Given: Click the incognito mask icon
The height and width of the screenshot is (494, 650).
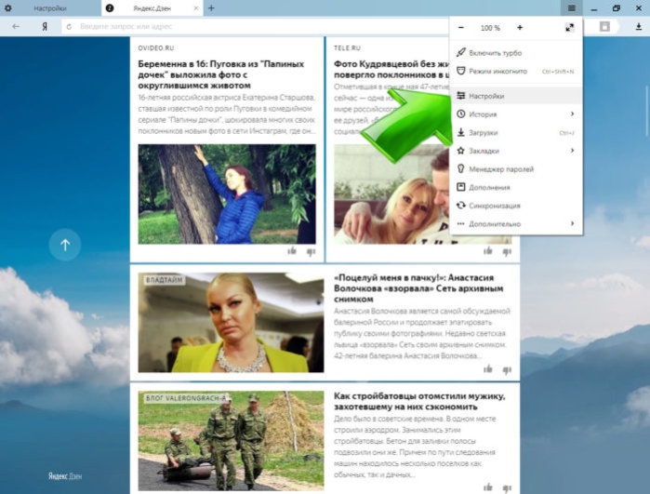Looking at the screenshot, I should coord(460,71).
